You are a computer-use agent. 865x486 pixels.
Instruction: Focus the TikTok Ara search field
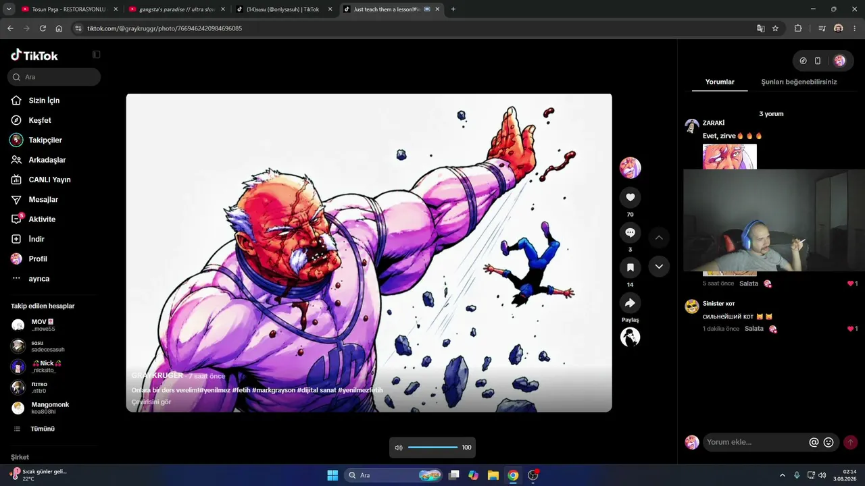54,77
